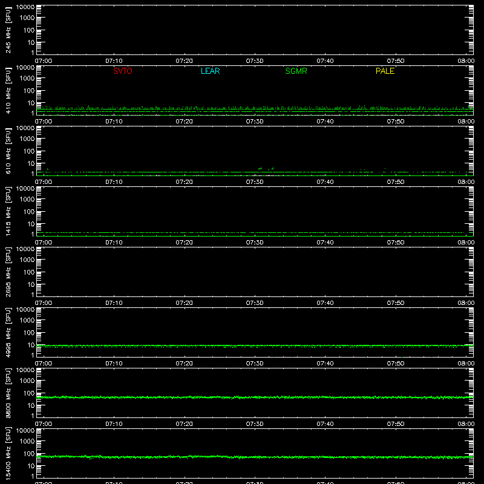The height and width of the screenshot is (484, 484).
Task: Click the small 07:31 spike in 610 MHz panel
Action: point(260,169)
